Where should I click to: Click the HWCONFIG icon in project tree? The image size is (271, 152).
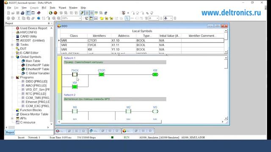17,32
